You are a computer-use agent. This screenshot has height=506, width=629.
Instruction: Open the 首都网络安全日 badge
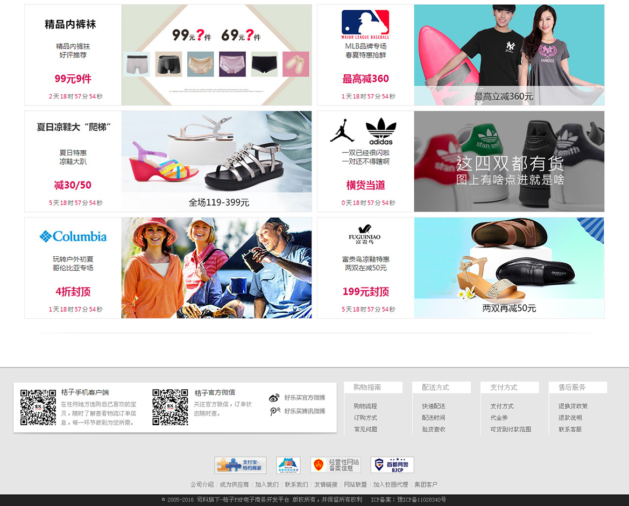288,465
